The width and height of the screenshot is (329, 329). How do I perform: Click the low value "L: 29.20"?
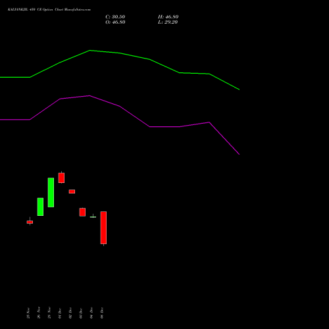point(168,22)
